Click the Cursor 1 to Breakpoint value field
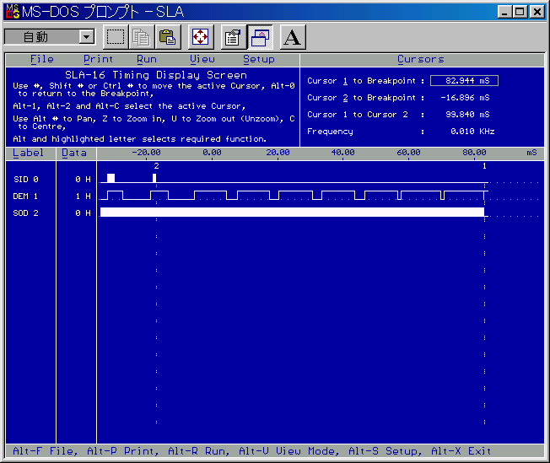The width and height of the screenshot is (550, 463). (x=463, y=81)
